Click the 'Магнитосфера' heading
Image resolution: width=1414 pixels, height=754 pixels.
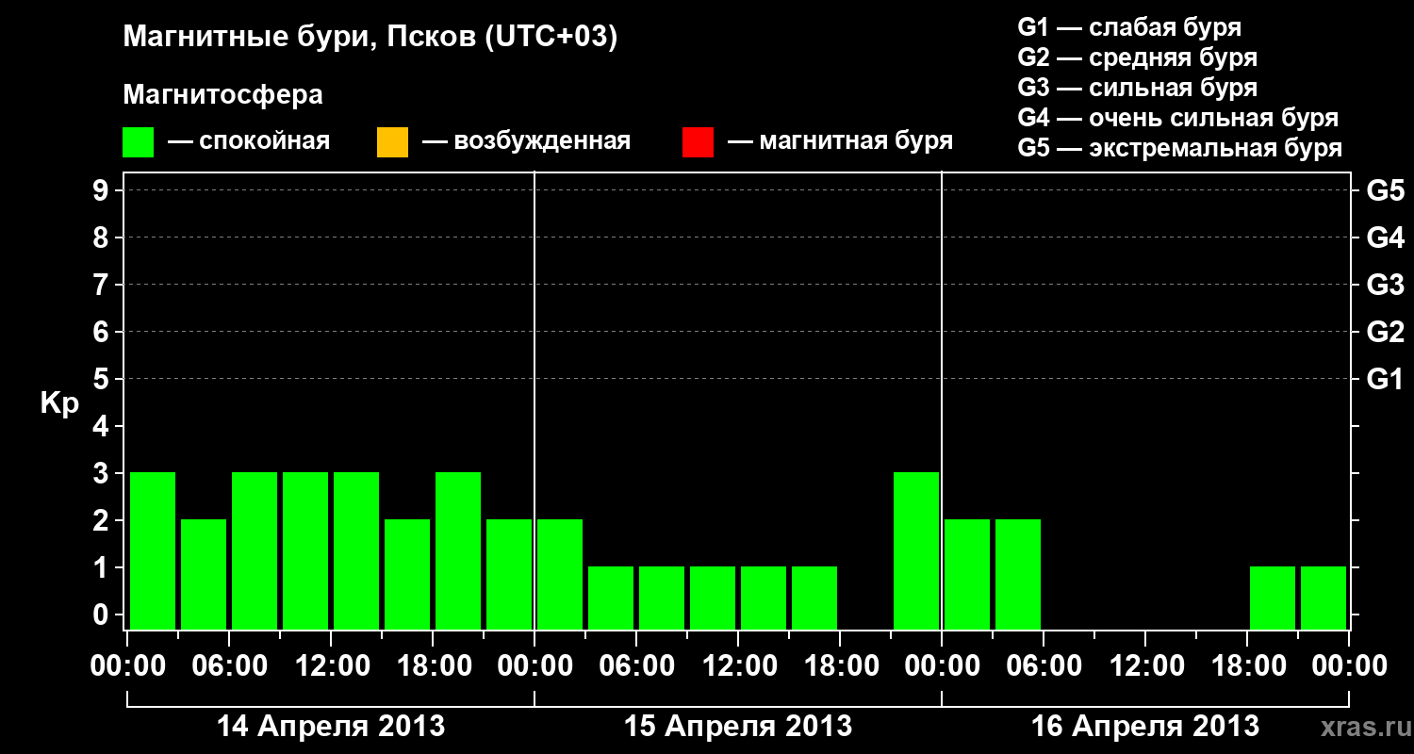pos(222,95)
